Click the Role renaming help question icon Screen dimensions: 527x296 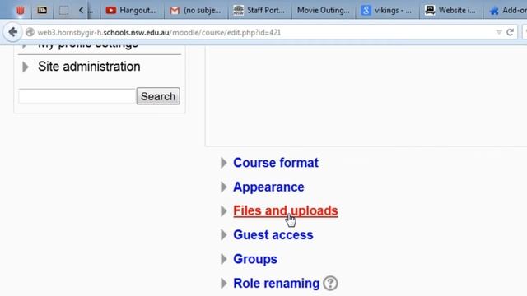(x=330, y=283)
